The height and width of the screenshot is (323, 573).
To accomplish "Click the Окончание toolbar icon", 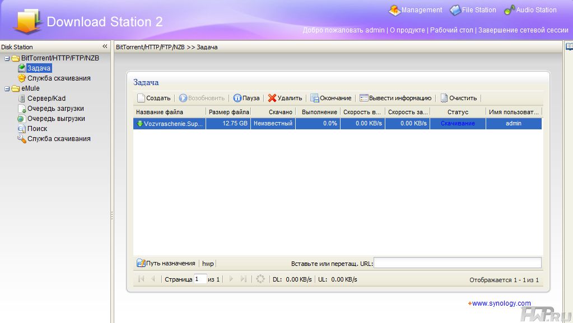I will 315,98.
